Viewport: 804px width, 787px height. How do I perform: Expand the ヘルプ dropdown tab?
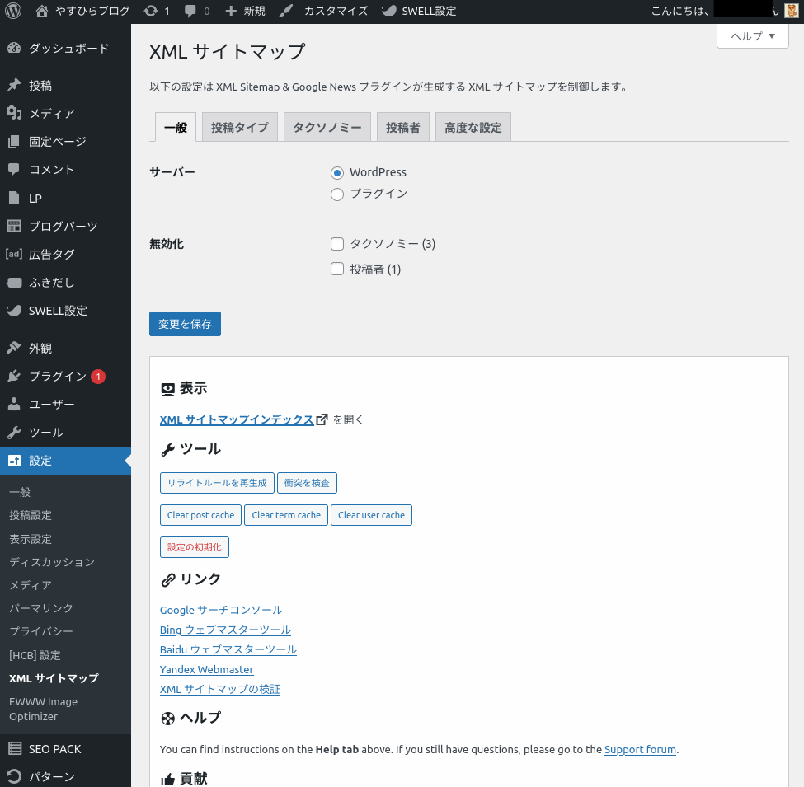[752, 36]
